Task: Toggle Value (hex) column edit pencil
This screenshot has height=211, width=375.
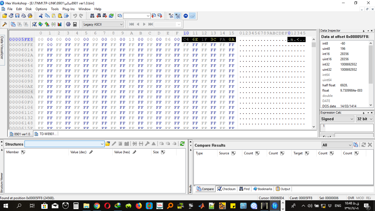Action: click(134, 152)
